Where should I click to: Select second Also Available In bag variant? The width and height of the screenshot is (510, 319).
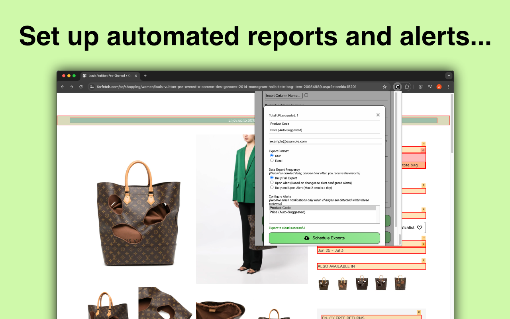pyautogui.click(x=343, y=284)
